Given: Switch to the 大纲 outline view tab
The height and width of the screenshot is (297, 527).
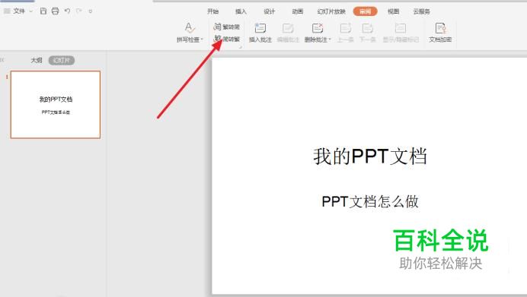Looking at the screenshot, I should click(x=37, y=60).
